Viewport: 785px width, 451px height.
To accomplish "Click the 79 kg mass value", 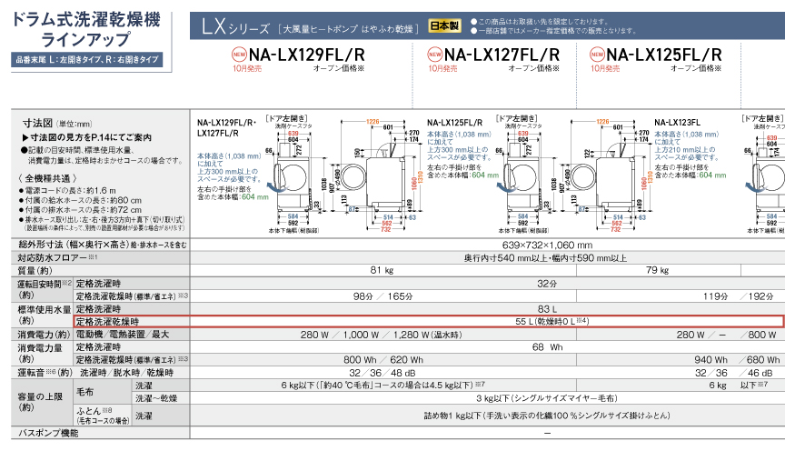I will pyautogui.click(x=657, y=270).
